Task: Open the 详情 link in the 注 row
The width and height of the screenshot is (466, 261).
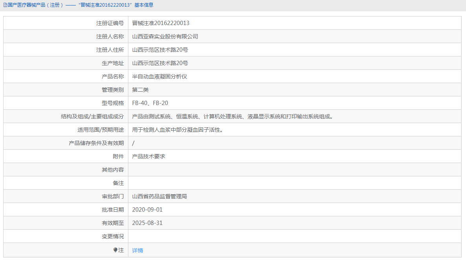Action: [x=137, y=250]
